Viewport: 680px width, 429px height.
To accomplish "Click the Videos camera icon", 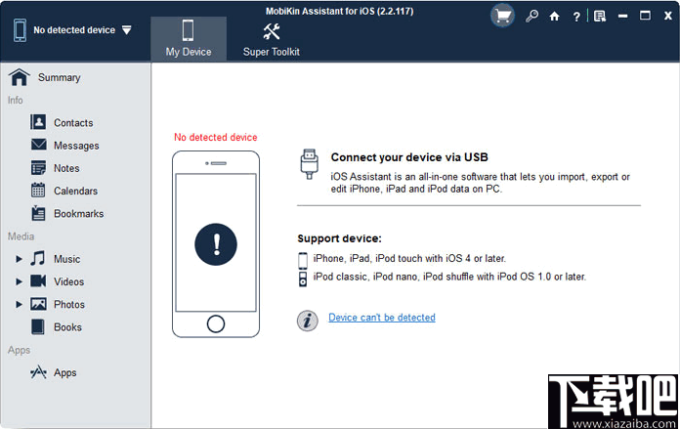I will (x=38, y=281).
